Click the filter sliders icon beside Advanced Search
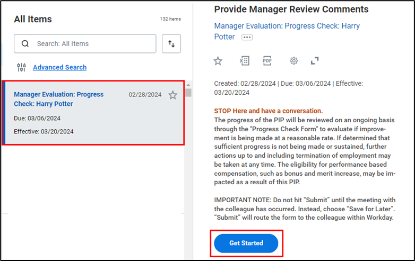 coord(21,67)
